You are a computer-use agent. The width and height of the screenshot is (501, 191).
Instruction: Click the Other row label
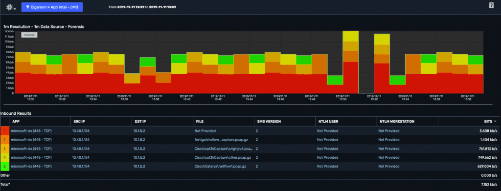5,175
